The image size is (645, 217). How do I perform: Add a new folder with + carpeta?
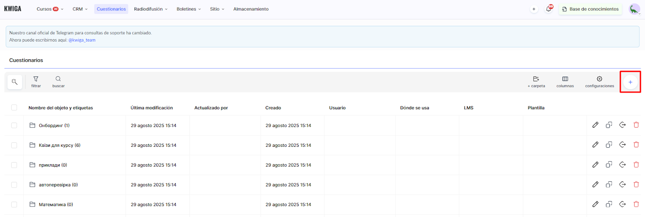click(536, 81)
